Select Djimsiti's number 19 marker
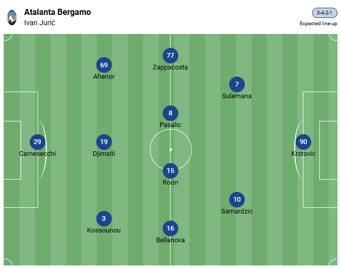 104,142
